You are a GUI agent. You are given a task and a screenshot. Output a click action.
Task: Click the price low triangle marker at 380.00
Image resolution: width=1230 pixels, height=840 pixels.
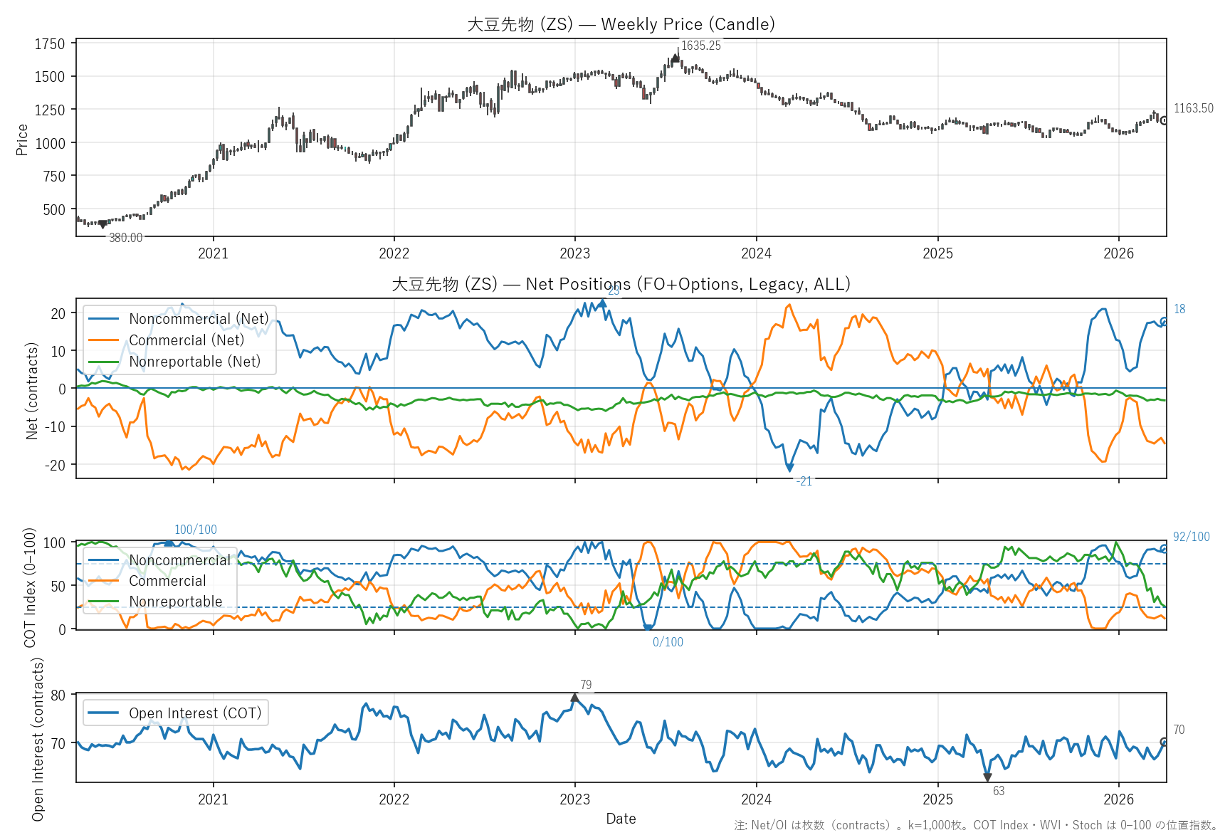(102, 225)
